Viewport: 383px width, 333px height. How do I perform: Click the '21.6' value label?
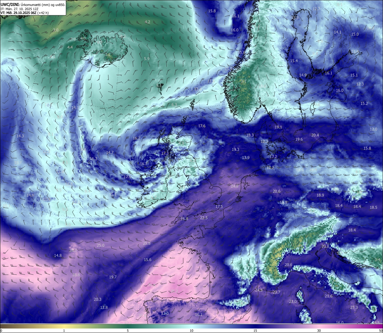coord(329,296)
